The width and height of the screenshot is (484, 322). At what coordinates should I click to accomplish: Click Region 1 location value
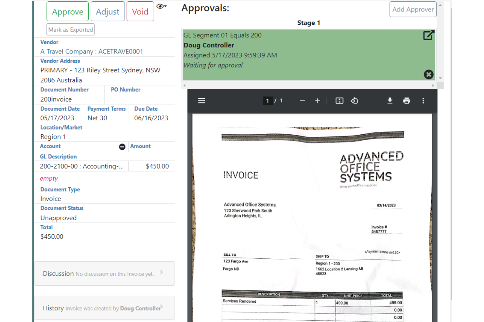[x=53, y=137]
